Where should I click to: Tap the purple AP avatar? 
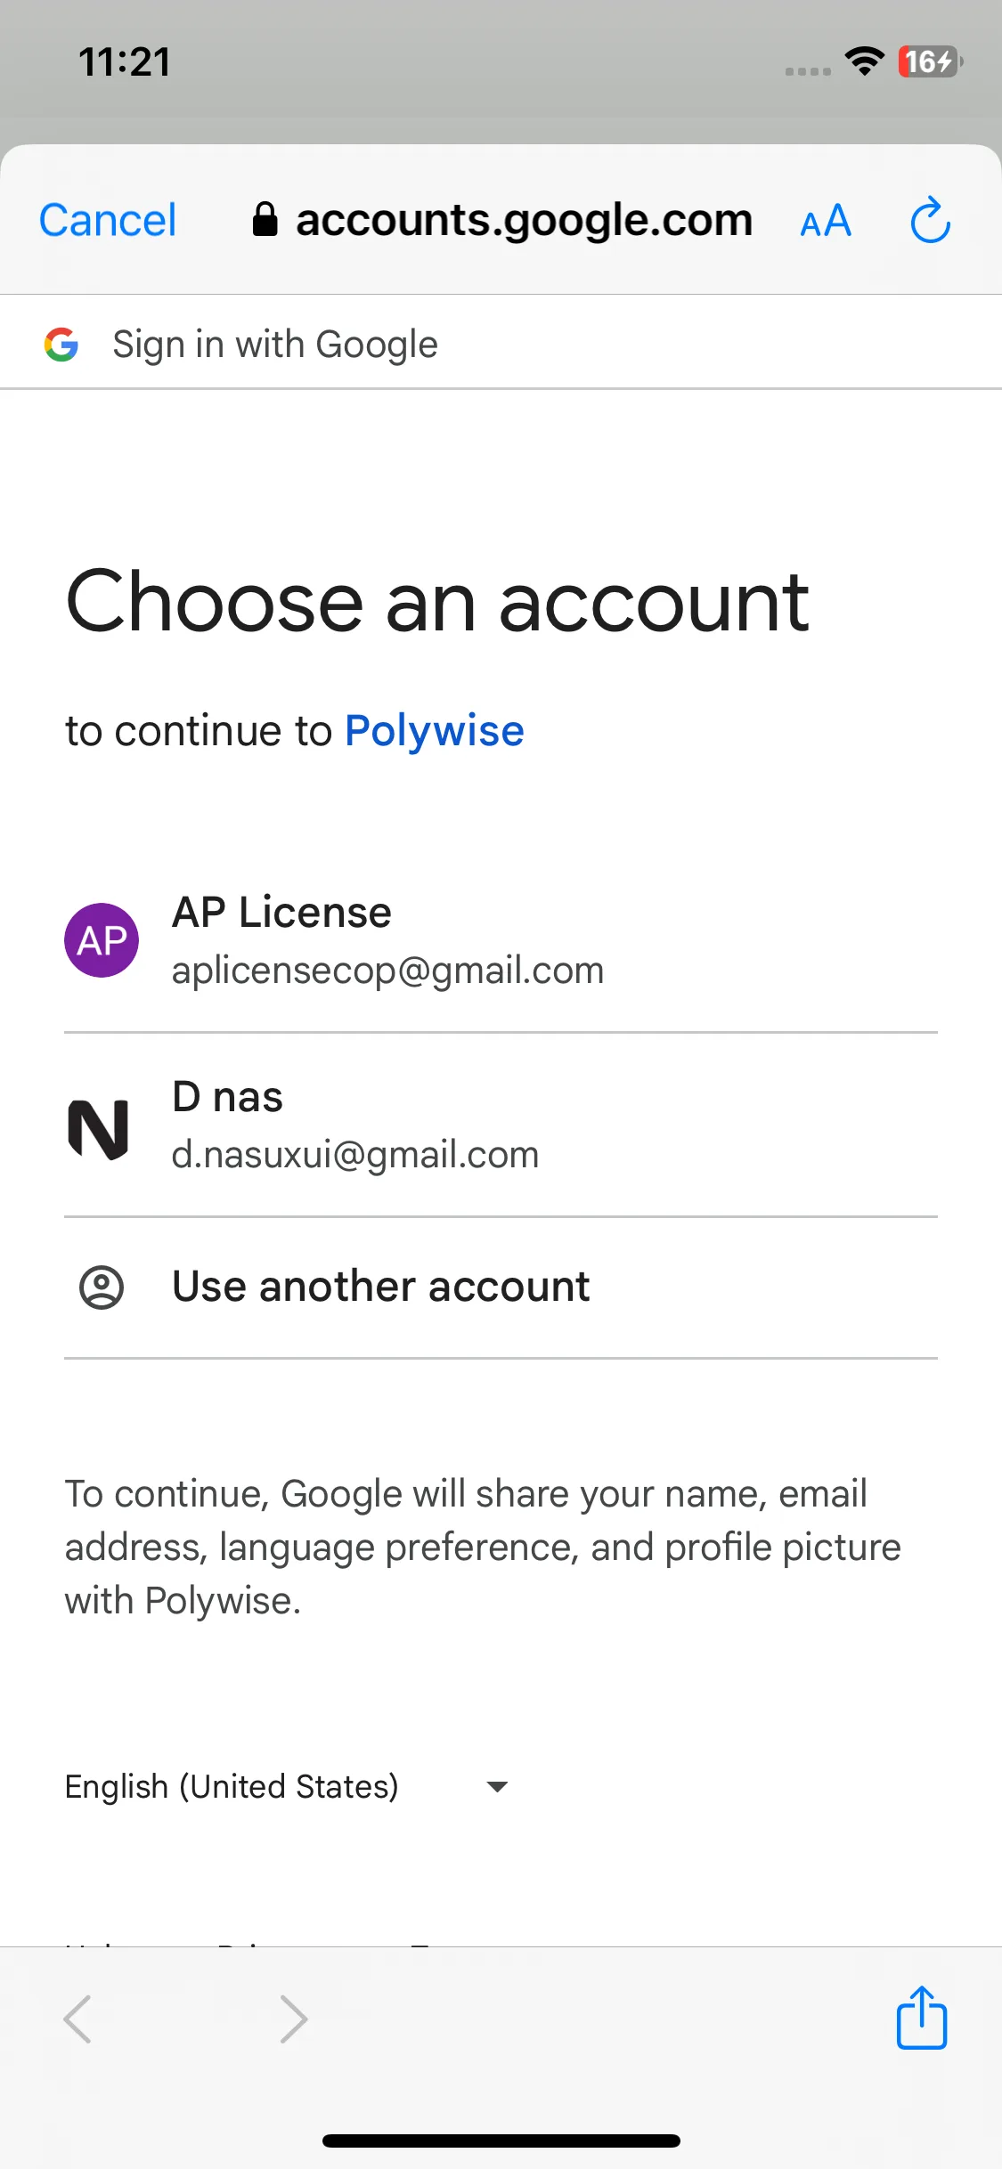coord(102,940)
